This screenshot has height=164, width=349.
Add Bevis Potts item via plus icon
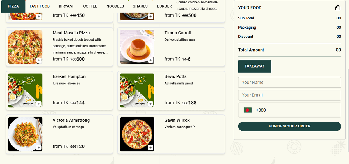tap(150, 104)
